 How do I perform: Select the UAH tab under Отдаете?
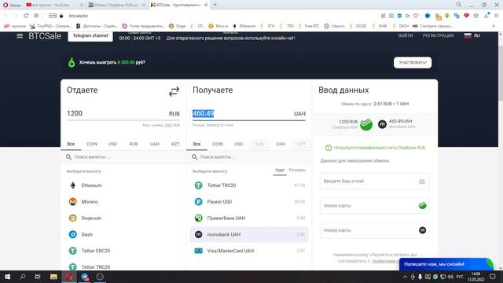[154, 144]
